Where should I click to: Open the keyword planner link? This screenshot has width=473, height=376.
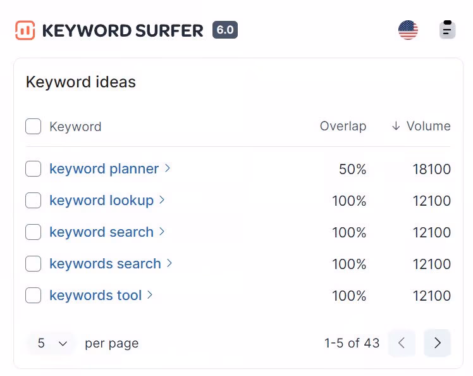(104, 169)
